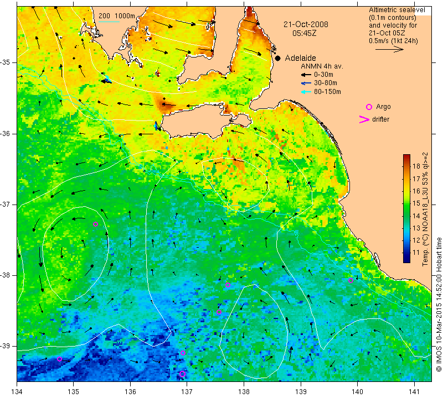The width and height of the screenshot is (443, 398).
Task: Click the colorbar tick label 13
Action: click(x=416, y=228)
